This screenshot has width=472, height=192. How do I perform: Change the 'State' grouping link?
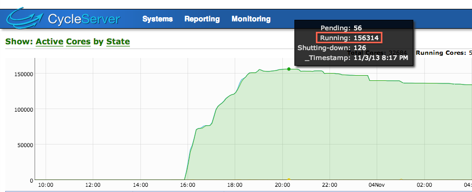(118, 41)
